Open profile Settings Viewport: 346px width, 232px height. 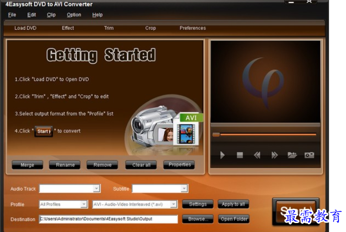[x=198, y=204]
